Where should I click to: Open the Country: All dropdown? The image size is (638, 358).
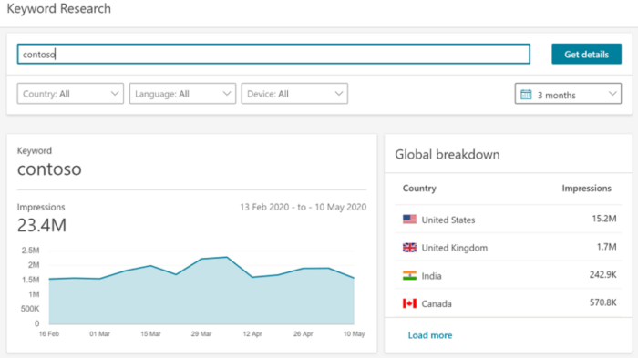[70, 94]
